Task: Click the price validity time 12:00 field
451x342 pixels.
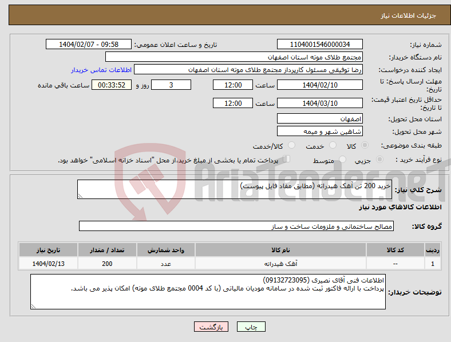Action: [233, 103]
